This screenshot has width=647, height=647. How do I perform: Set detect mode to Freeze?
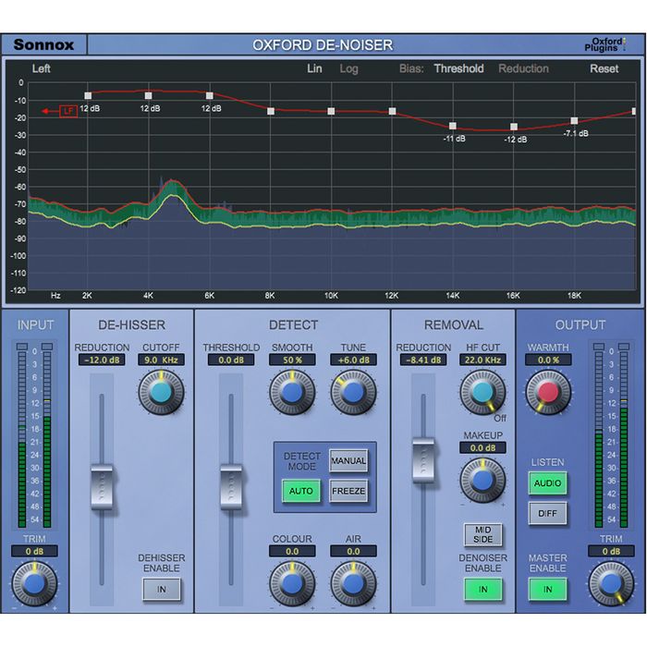point(348,491)
